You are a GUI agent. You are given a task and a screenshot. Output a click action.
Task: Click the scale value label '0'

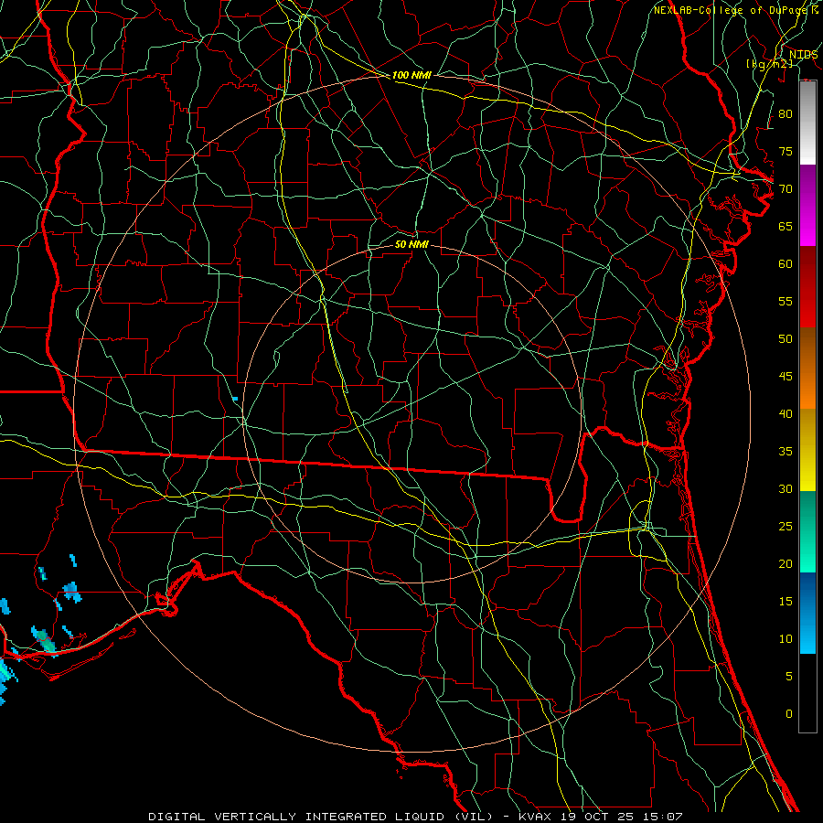pyautogui.click(x=789, y=714)
